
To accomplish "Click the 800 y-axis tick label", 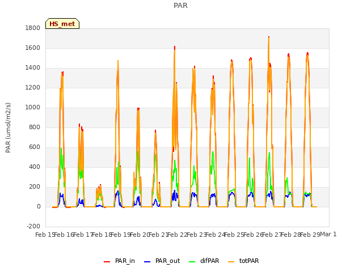I will click(35, 127).
